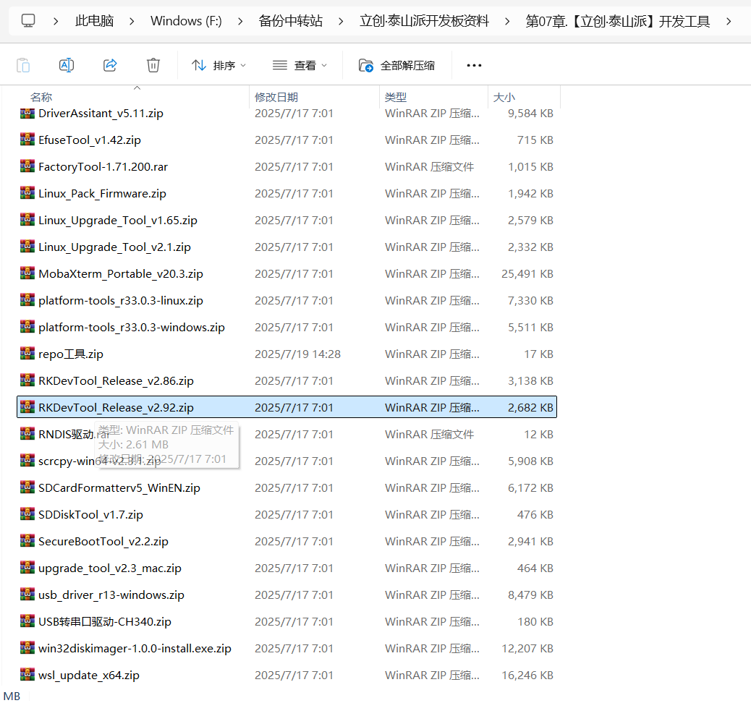Open the 排序 sort dropdown

pyautogui.click(x=218, y=65)
